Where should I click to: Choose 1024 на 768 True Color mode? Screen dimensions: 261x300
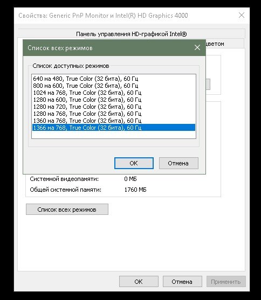(x=114, y=93)
